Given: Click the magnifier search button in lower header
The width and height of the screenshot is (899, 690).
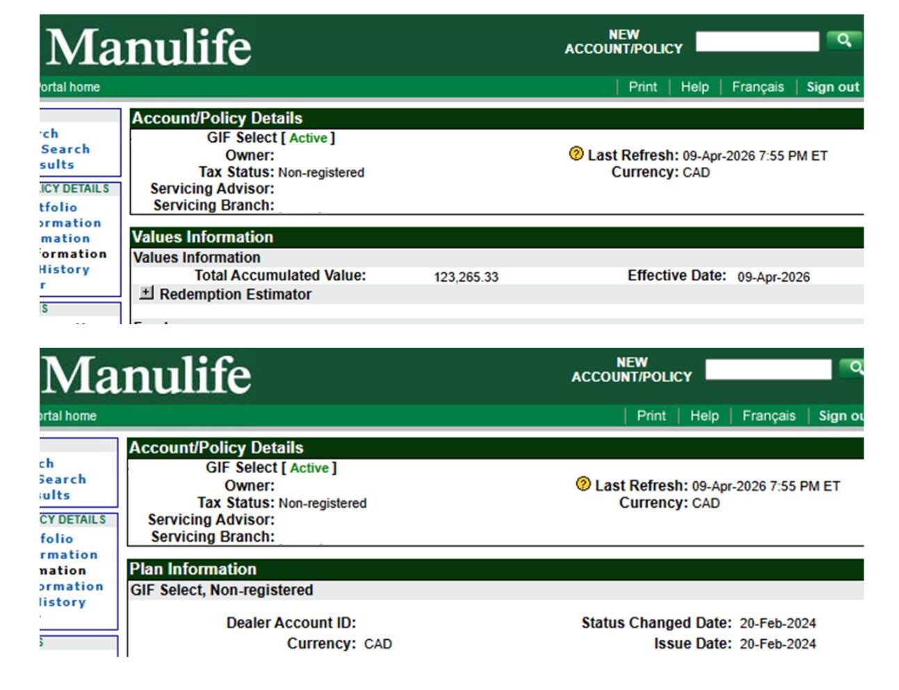Looking at the screenshot, I should tap(852, 368).
